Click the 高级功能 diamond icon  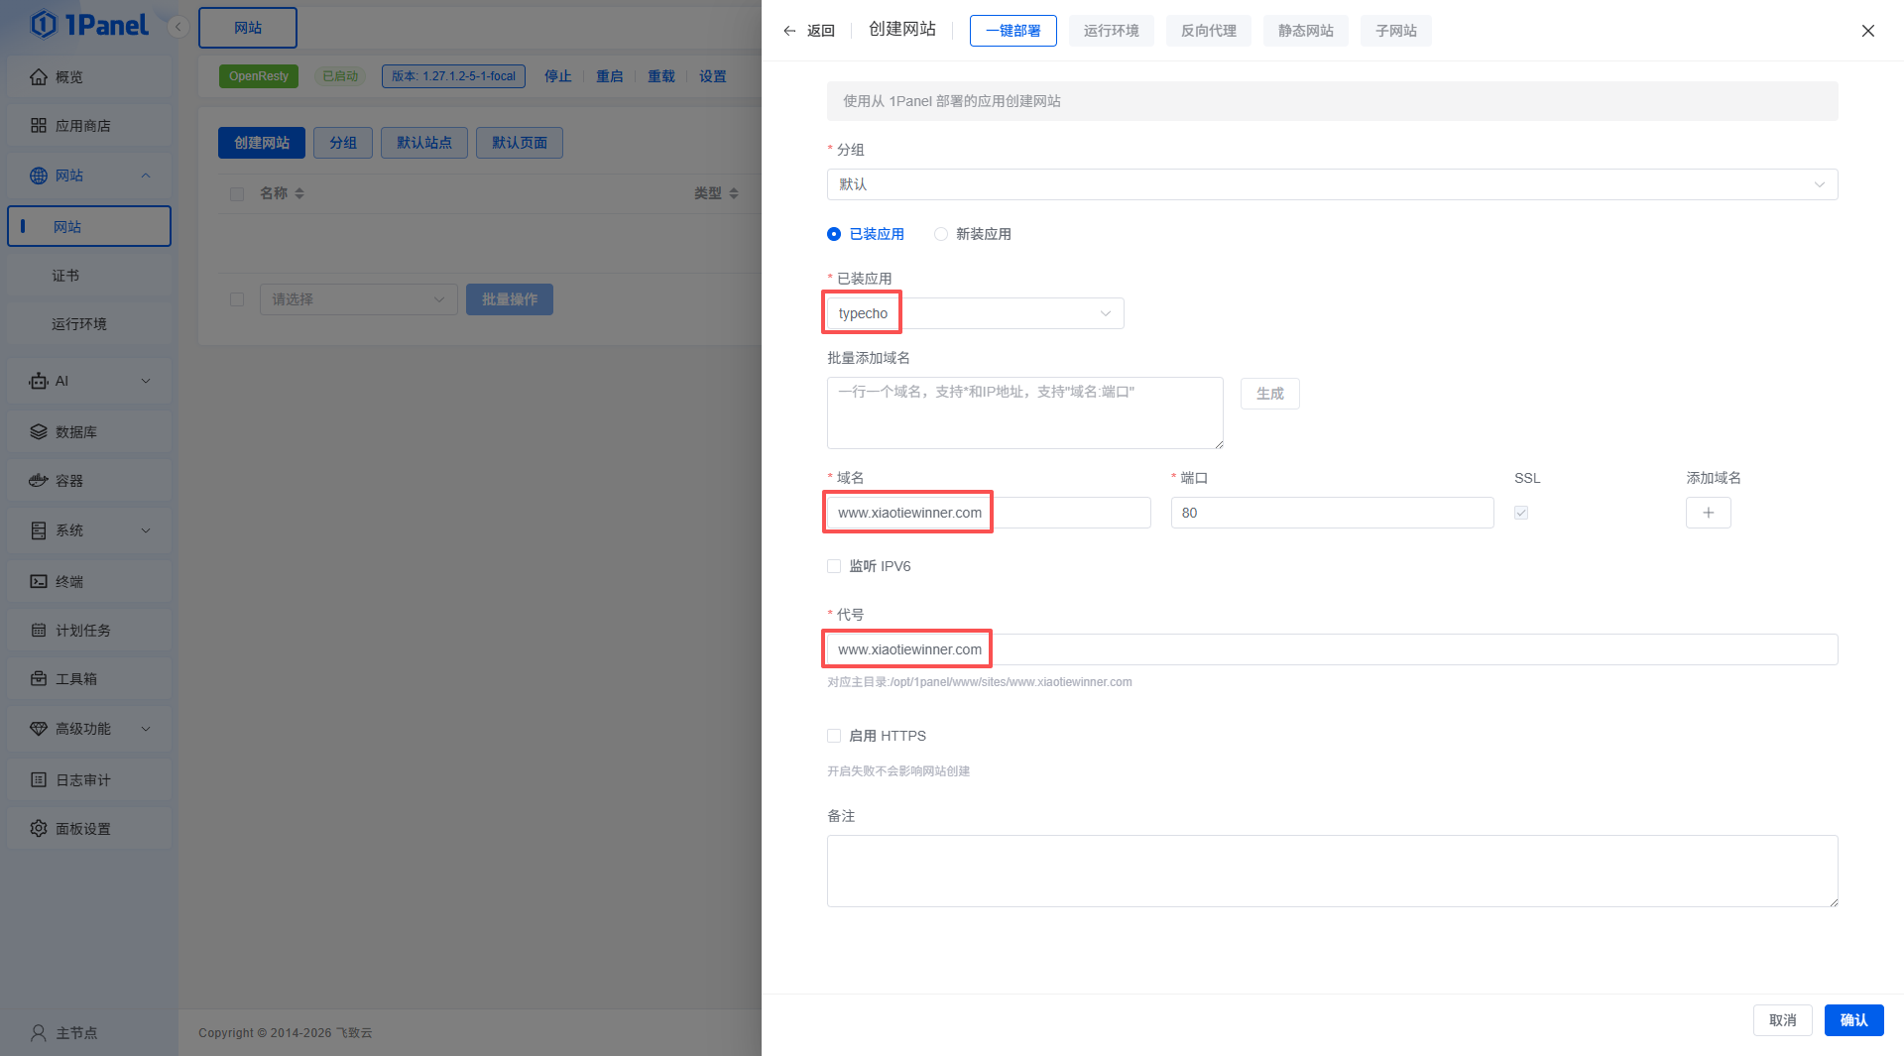point(39,729)
